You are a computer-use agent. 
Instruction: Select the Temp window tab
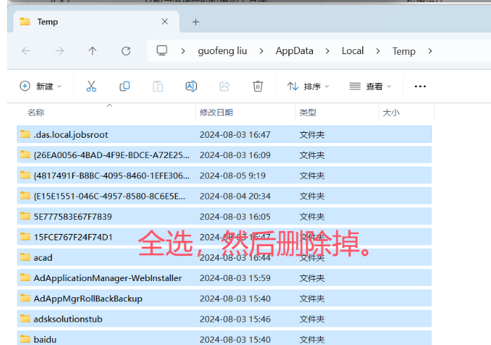[x=96, y=22]
